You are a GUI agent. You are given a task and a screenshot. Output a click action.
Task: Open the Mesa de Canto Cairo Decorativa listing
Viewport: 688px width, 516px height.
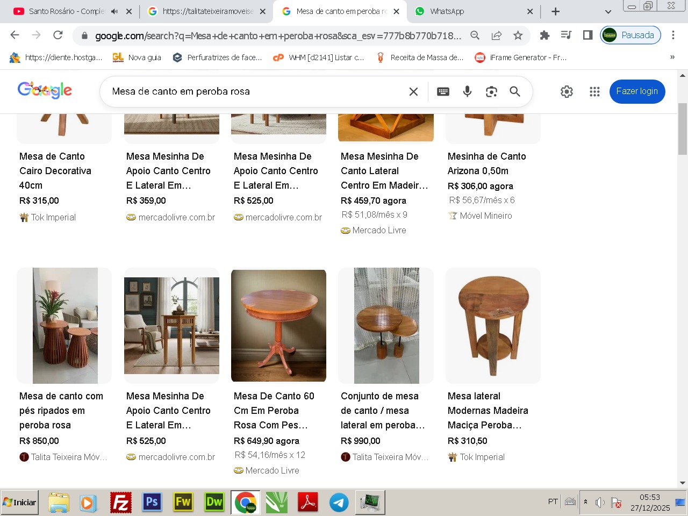[x=55, y=170]
